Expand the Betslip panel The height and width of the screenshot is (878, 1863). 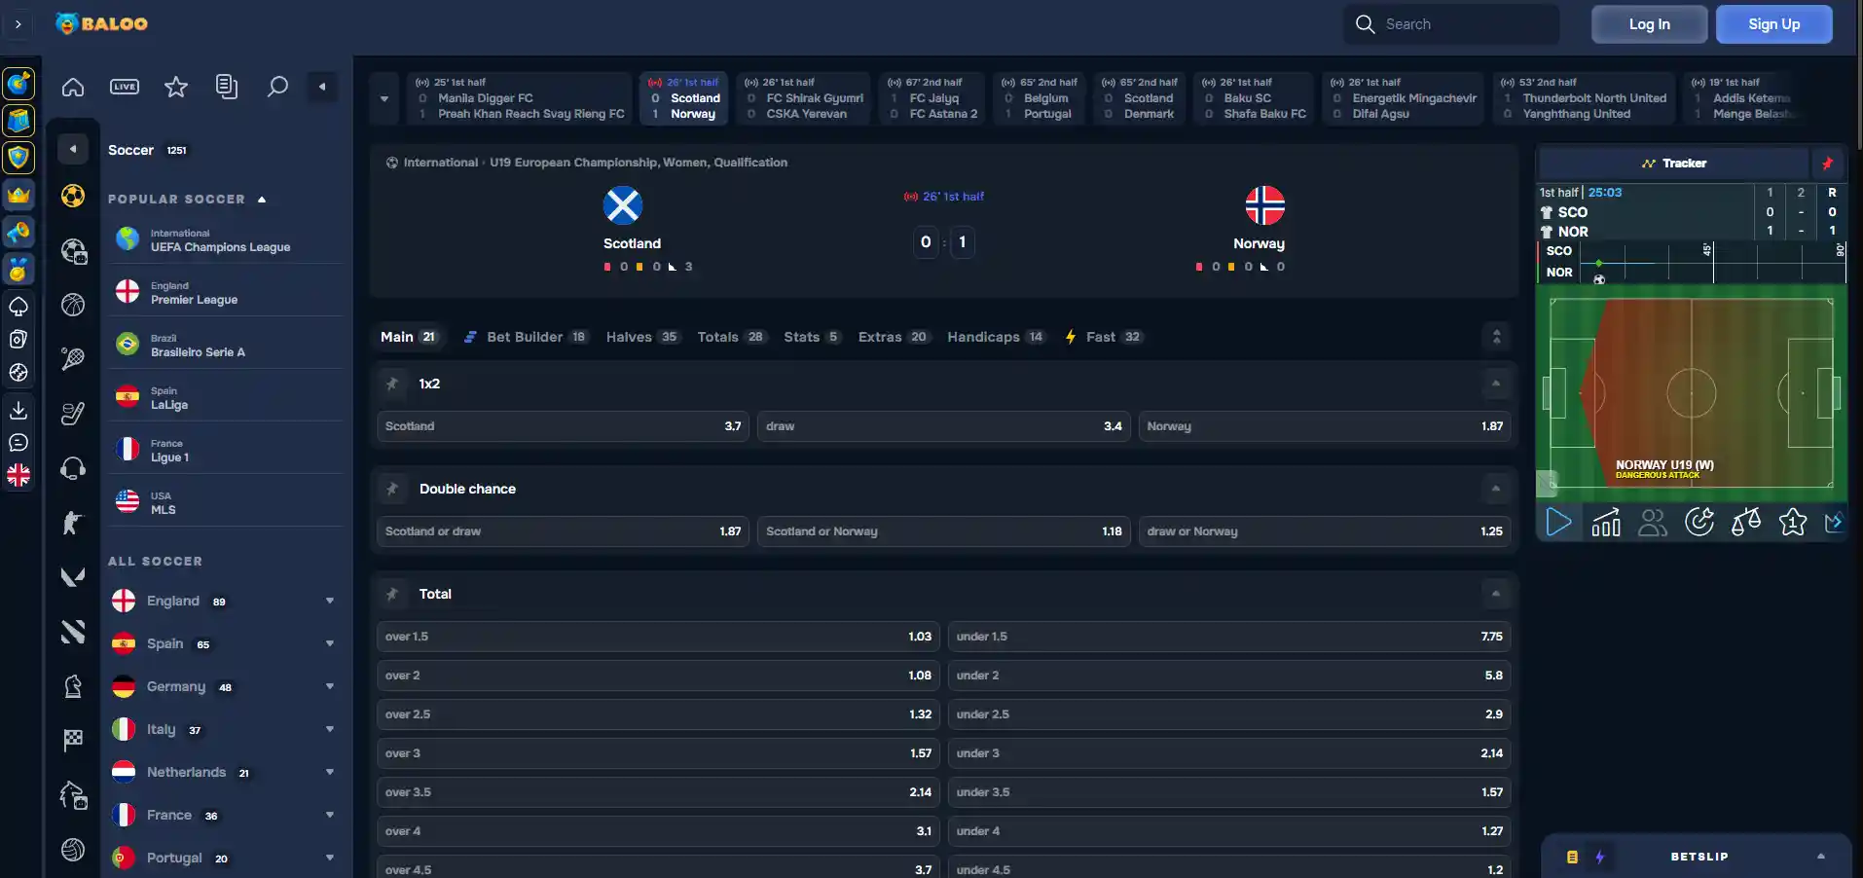pyautogui.click(x=1821, y=857)
